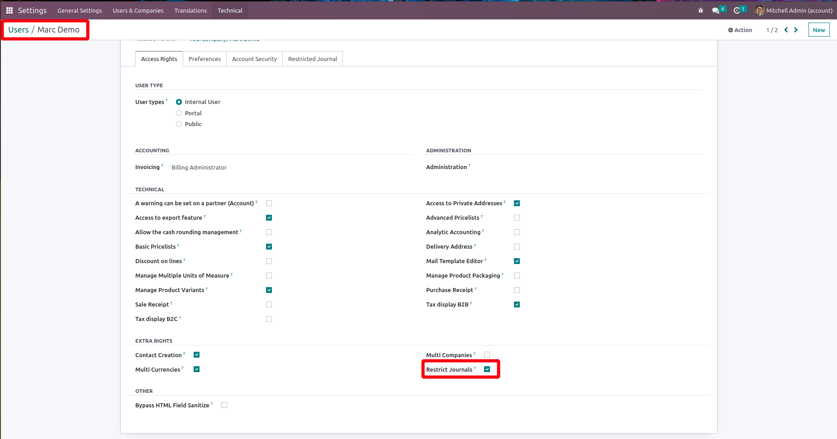Open the Action dropdown menu

click(740, 30)
